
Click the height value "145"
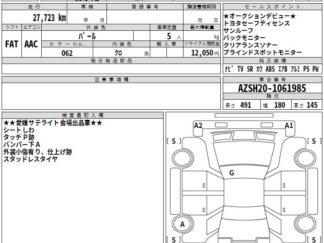tap(312, 105)
